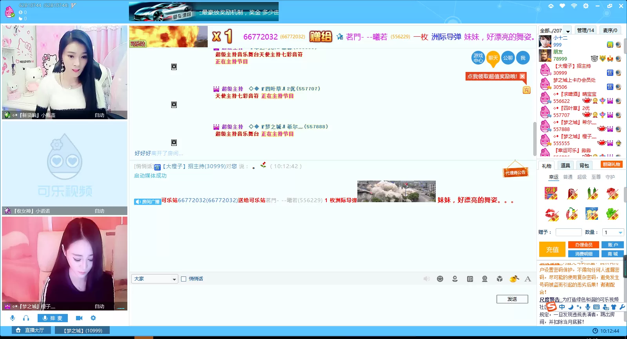
Task: Click inside the 赠予 recipient input field
Action: pyautogui.click(x=569, y=232)
